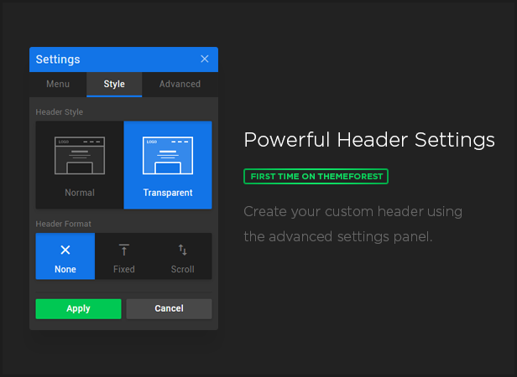The image size is (517, 377).
Task: Click the Header Format section label
Action: click(63, 224)
